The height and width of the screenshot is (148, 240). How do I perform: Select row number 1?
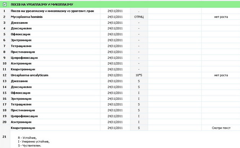tap(4, 11)
